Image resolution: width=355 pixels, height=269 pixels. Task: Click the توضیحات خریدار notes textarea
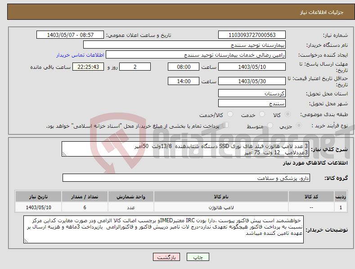(163, 229)
